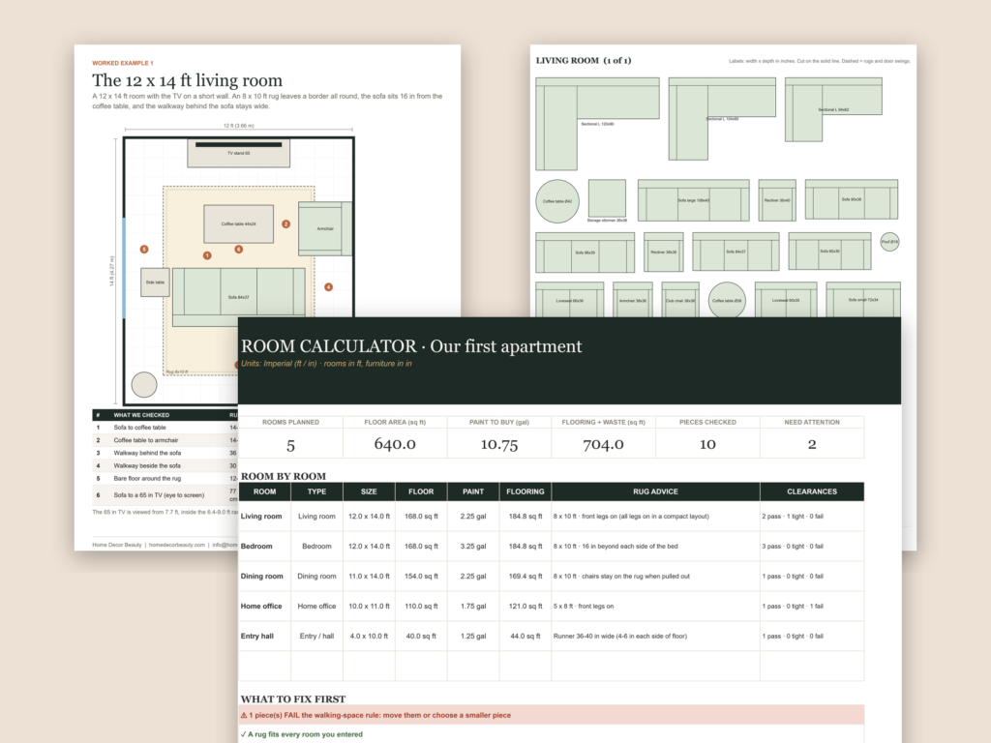Image resolution: width=991 pixels, height=743 pixels.
Task: Click the homedecorbeauty.com footer link
Action: tap(177, 545)
